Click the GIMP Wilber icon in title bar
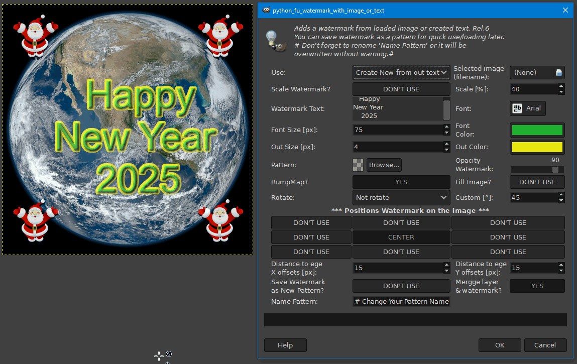Image resolution: width=577 pixels, height=364 pixels. pos(266,11)
